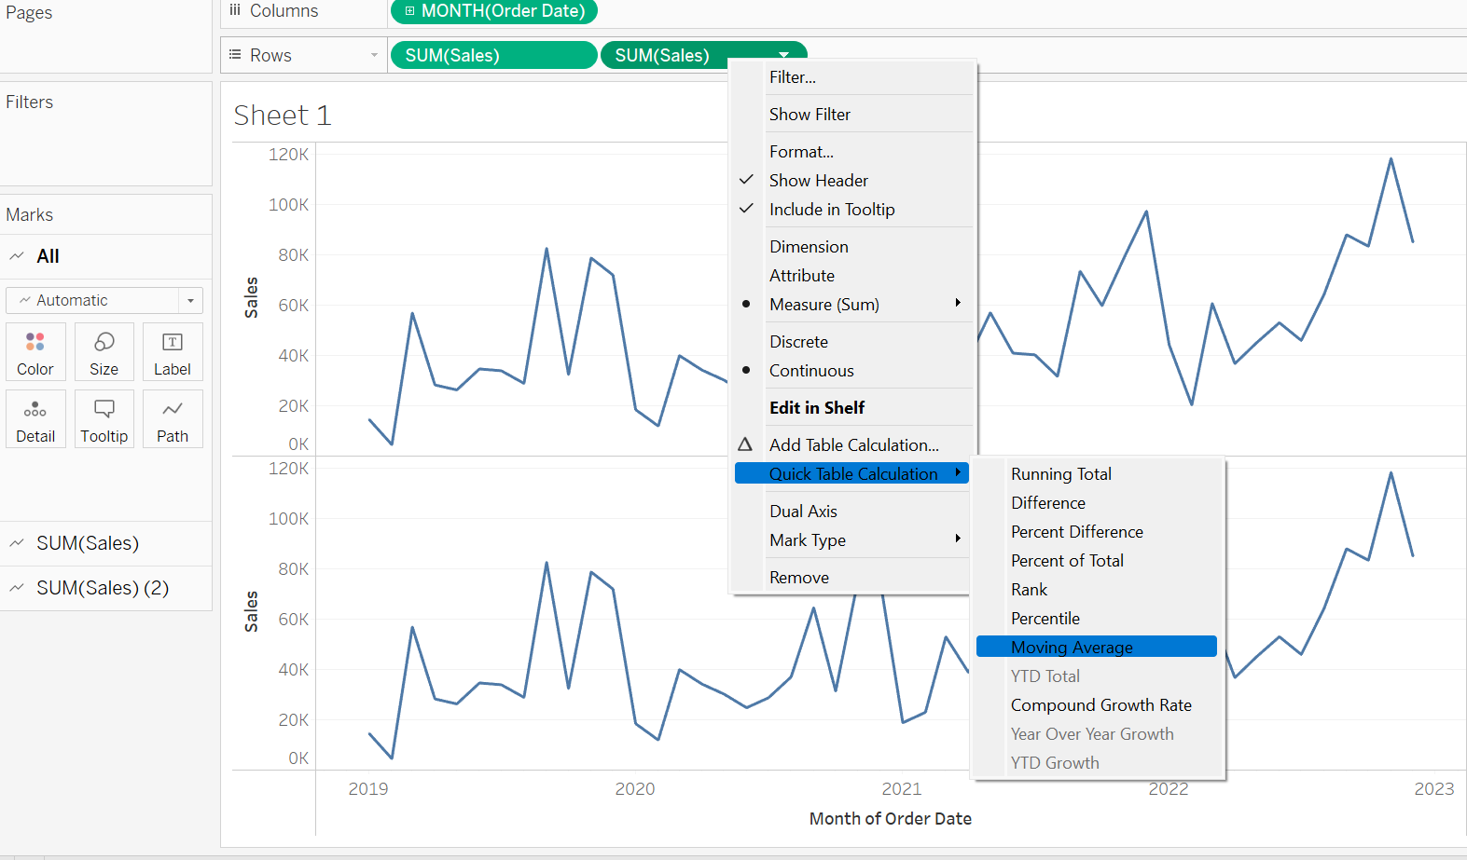Open the Path marks card
1467x860 pixels.
(x=173, y=419)
